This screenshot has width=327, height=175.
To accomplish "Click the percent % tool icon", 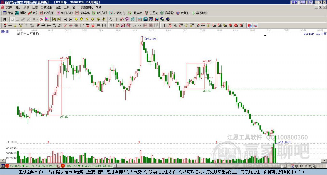I will 175,26.
